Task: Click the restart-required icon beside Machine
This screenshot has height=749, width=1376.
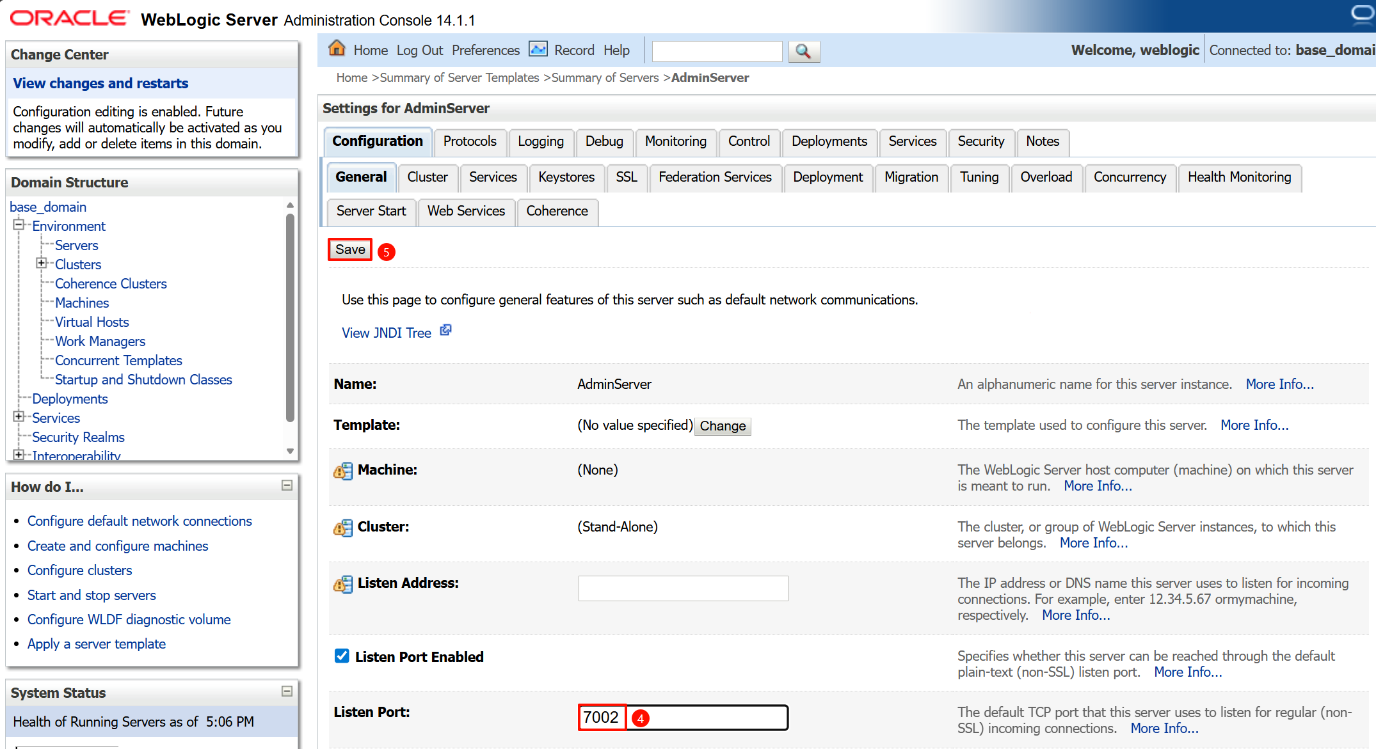Action: coord(343,471)
